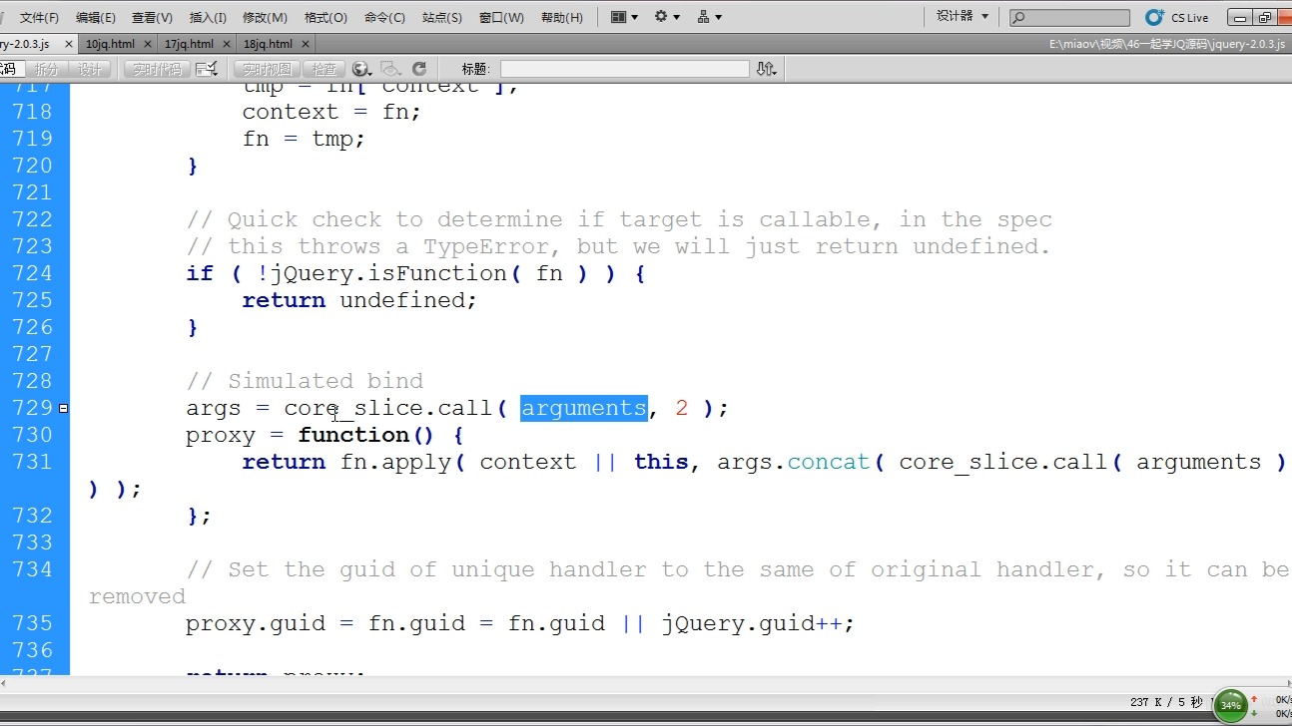1292x726 pixels.
Task: Open the 编辑(E) menu
Action: pos(95,17)
